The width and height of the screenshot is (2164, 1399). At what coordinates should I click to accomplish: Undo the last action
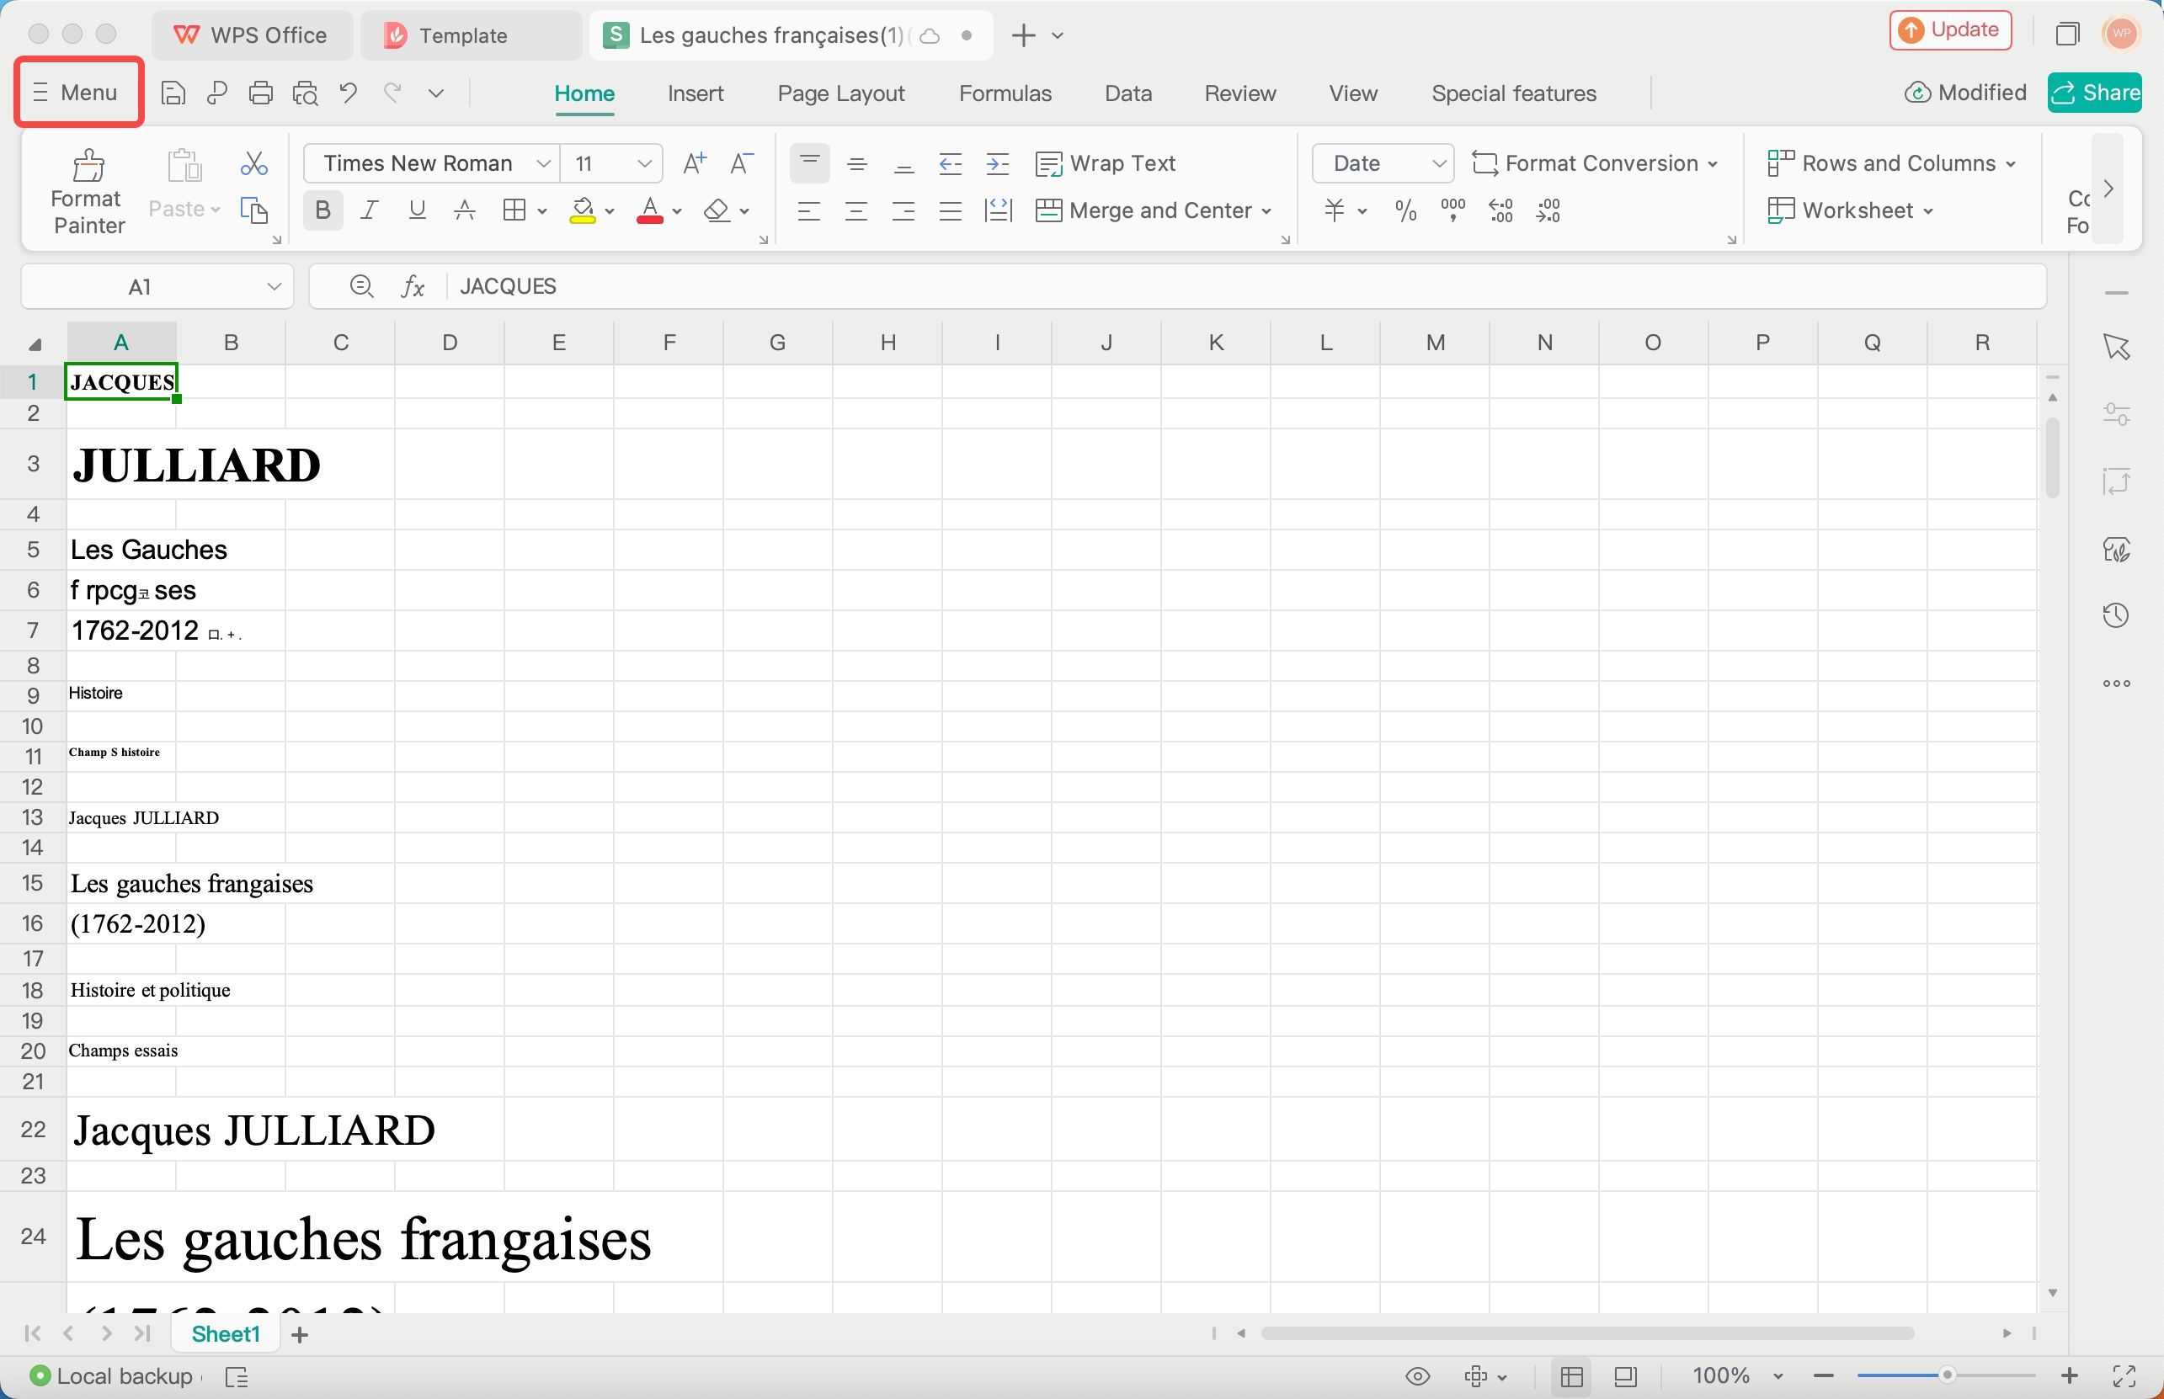tap(348, 93)
